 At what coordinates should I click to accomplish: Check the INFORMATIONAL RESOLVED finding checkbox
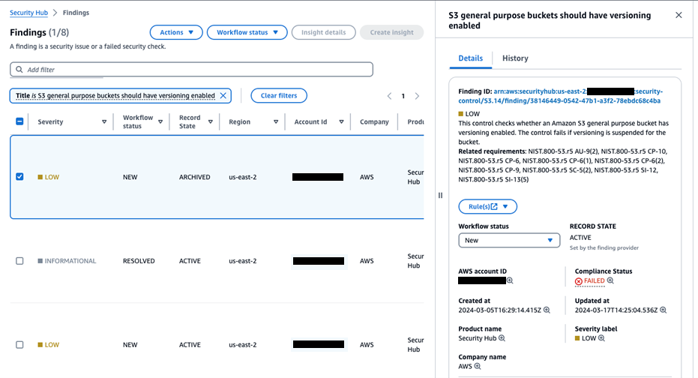click(x=19, y=261)
